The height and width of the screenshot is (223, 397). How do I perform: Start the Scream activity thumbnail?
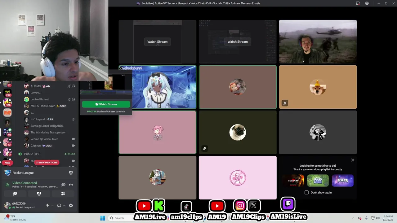pos(293,181)
